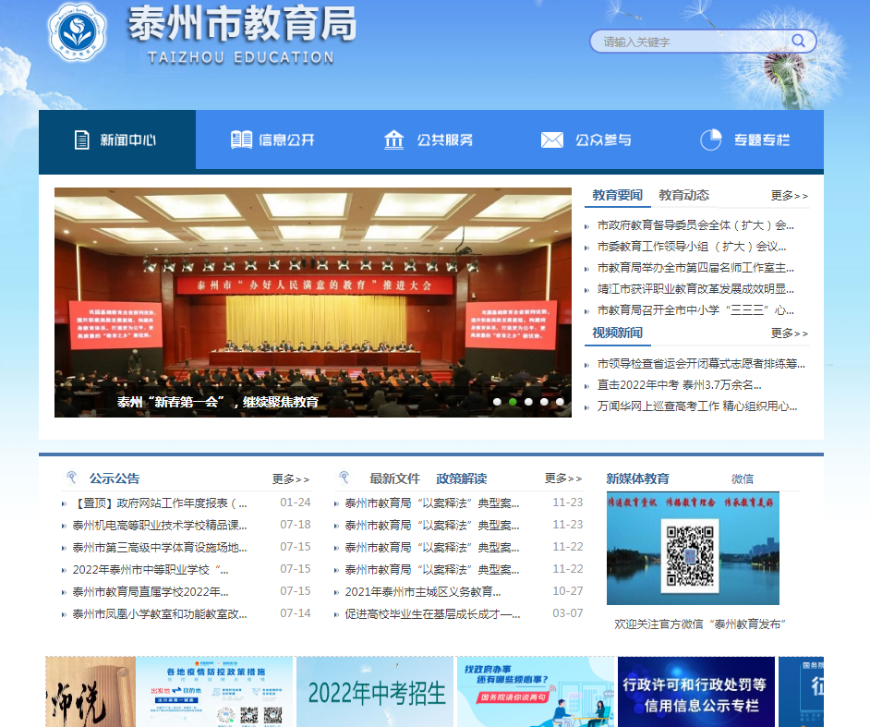Screen dimensions: 870x727
Task: Open news 市委教育工作领导小组（扩大）会议...
Action: (692, 247)
